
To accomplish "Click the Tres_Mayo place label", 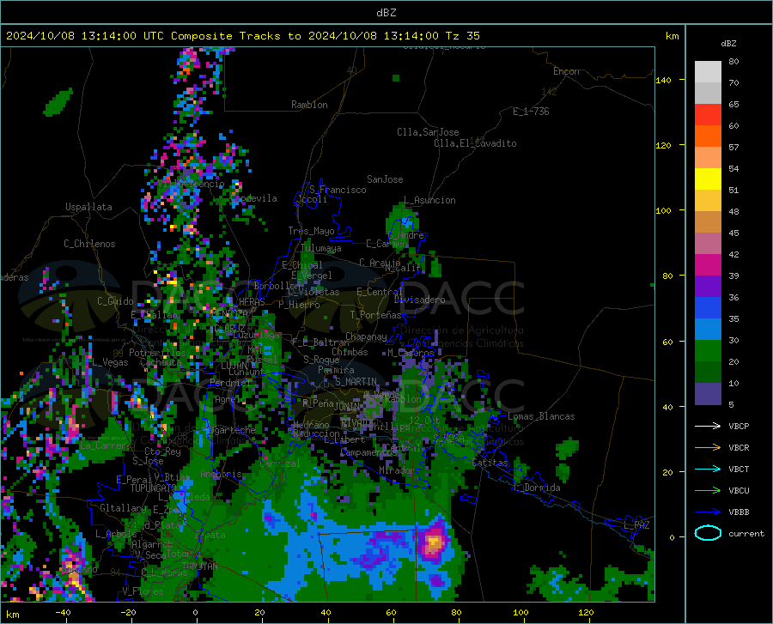I will [x=311, y=231].
